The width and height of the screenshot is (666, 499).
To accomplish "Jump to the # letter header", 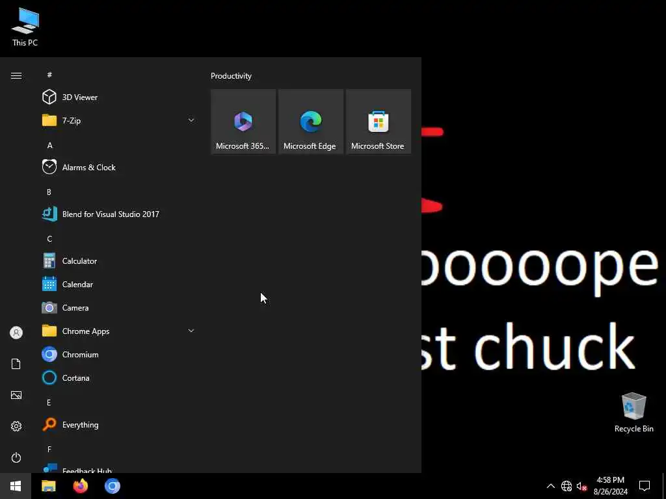I will pyautogui.click(x=49, y=75).
